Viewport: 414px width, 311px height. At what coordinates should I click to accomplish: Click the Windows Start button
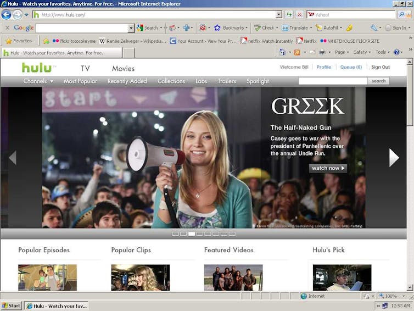point(11,306)
